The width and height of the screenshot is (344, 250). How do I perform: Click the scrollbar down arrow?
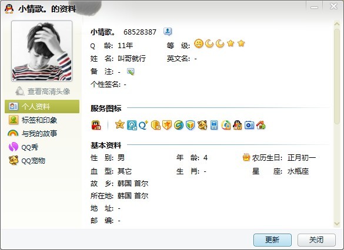click(337, 224)
